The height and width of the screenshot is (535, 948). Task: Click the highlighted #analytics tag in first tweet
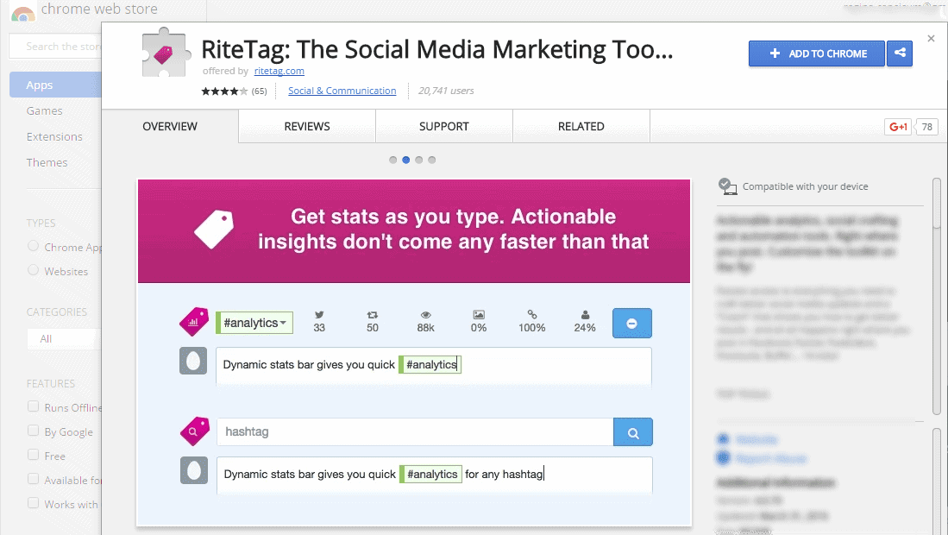point(430,364)
